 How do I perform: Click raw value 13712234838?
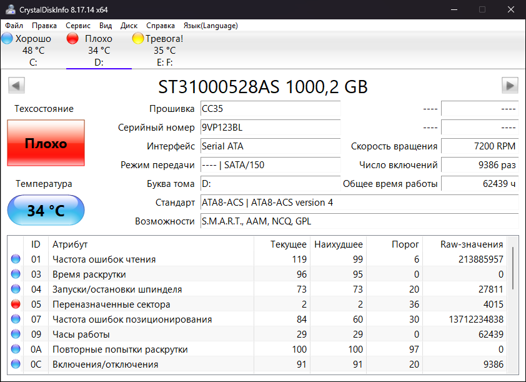[x=476, y=319]
